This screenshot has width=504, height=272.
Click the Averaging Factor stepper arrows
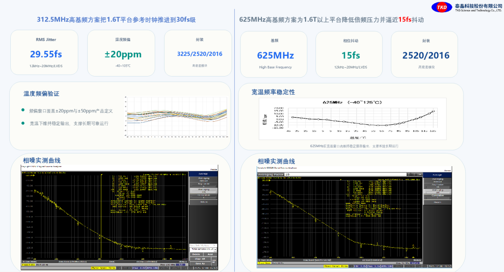click(x=409, y=174)
